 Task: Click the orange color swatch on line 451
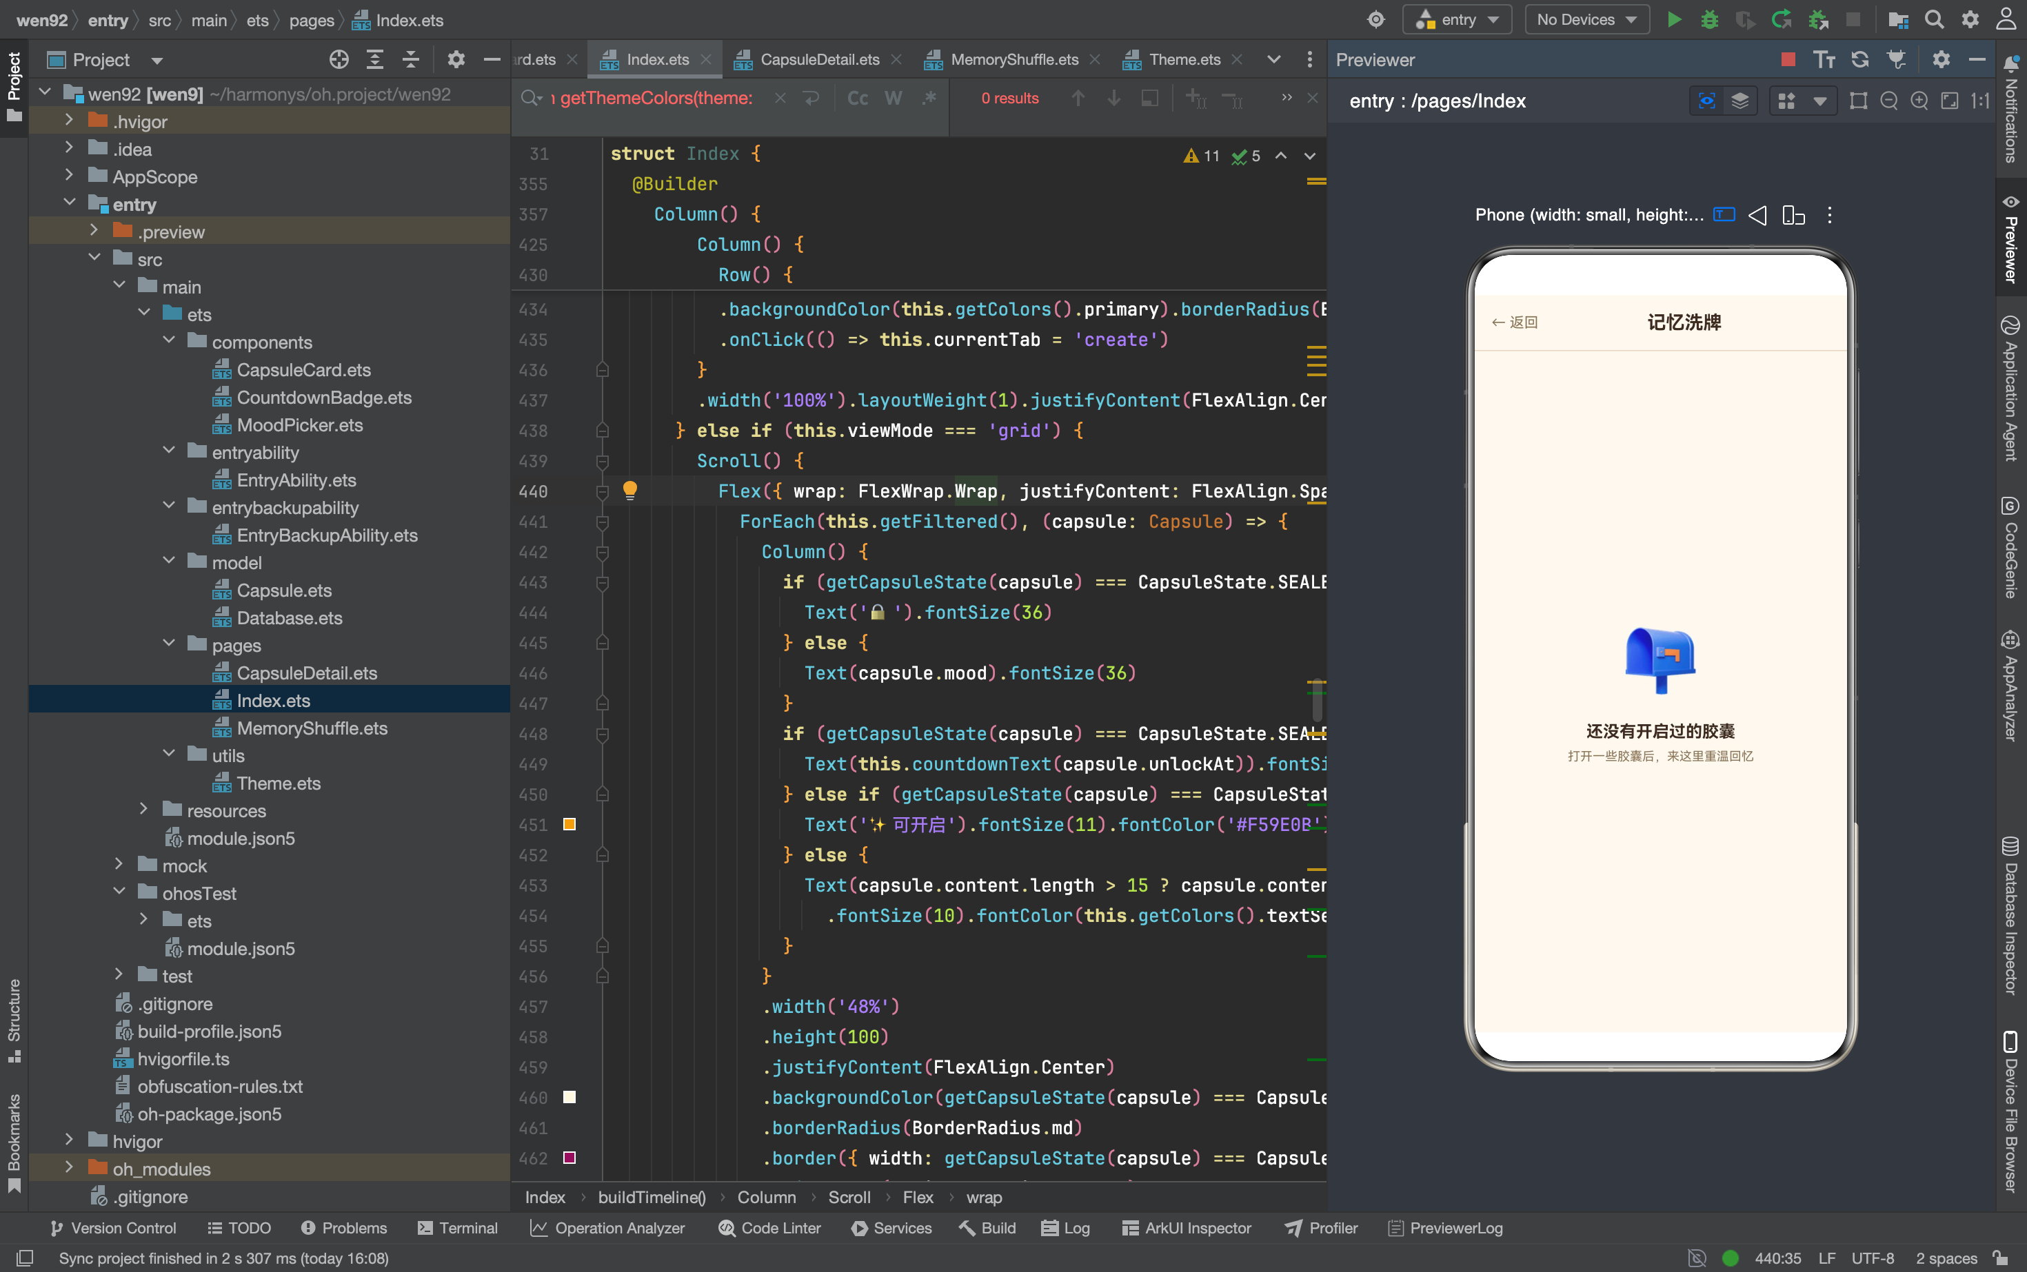[570, 824]
